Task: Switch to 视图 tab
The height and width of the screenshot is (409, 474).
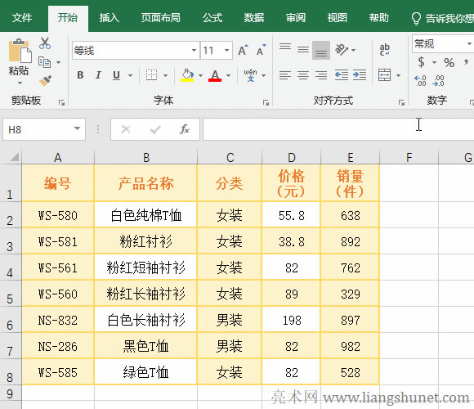Action: pos(337,18)
